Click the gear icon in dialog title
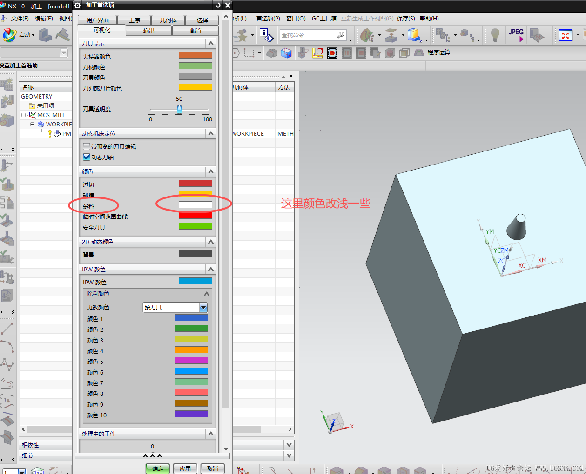This screenshot has width=586, height=474. 78,5
